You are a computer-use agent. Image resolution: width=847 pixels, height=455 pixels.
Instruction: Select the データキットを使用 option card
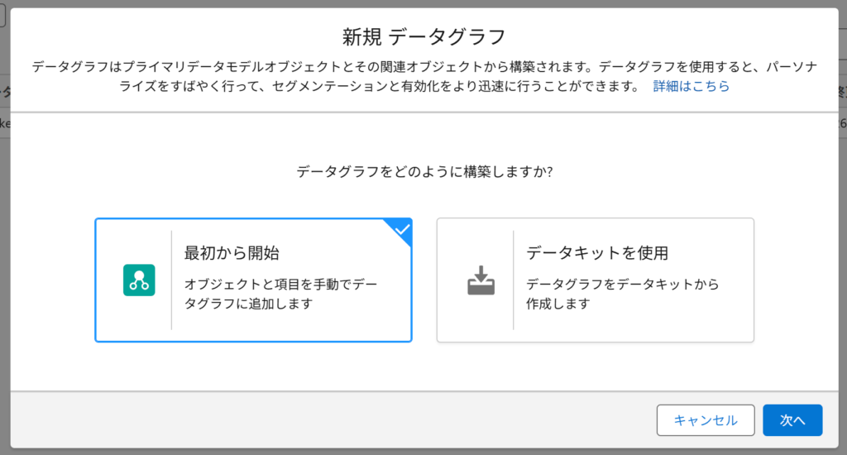596,280
